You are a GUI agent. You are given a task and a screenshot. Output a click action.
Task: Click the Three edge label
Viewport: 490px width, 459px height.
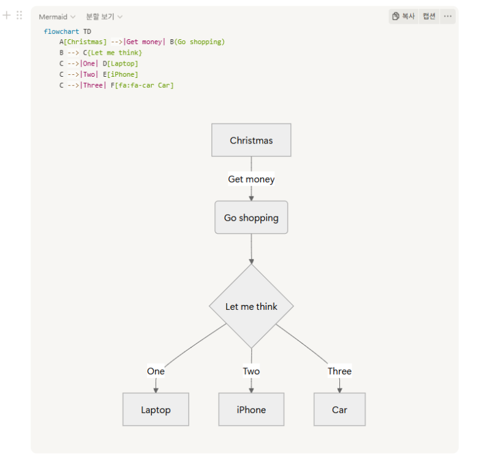click(339, 371)
